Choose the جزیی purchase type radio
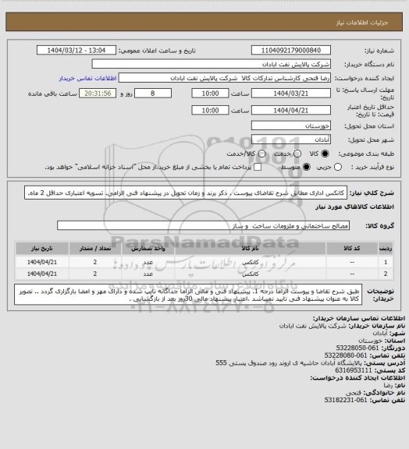The height and width of the screenshot is (449, 409). click(x=338, y=167)
